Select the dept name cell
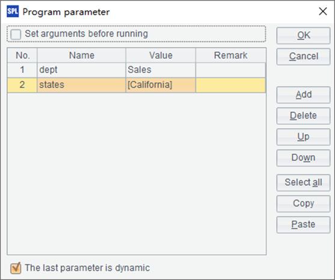The width and height of the screenshot is (335, 280). point(81,70)
